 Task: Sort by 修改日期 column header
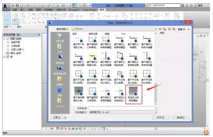(x=93, y=34)
